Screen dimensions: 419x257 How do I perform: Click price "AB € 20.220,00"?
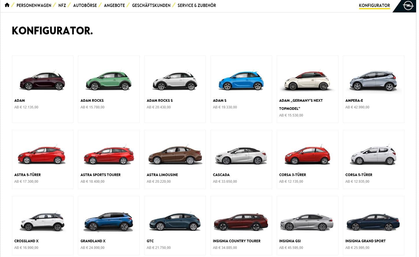click(x=159, y=182)
